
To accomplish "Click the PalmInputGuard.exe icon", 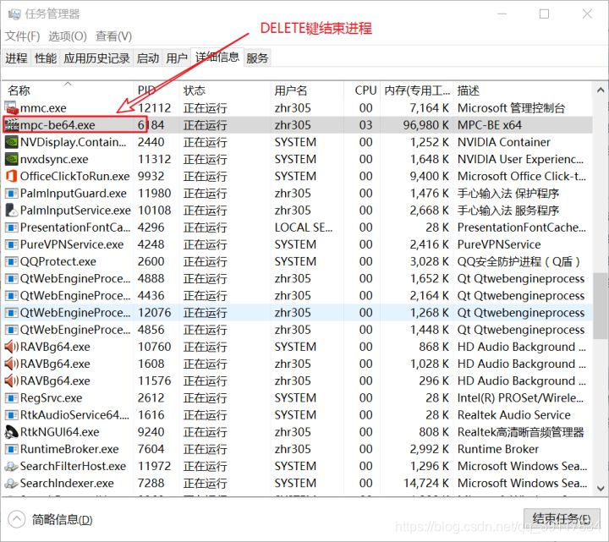I will 11,194.
